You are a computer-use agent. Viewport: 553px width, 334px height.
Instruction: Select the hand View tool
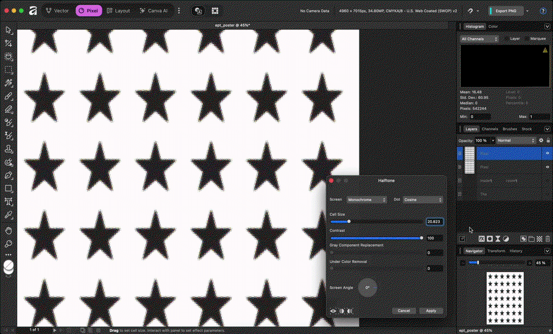pyautogui.click(x=9, y=231)
